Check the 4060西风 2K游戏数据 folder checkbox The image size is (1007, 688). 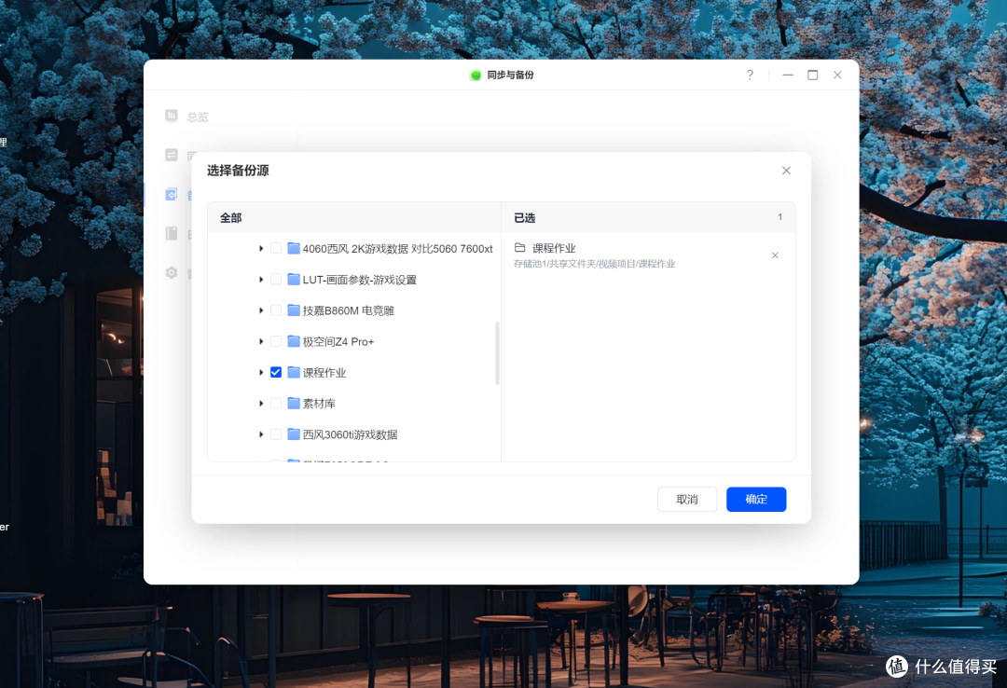(x=276, y=248)
